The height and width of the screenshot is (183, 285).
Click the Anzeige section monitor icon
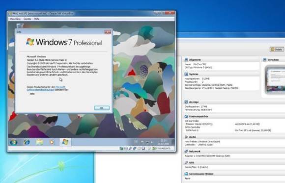(x=186, y=102)
